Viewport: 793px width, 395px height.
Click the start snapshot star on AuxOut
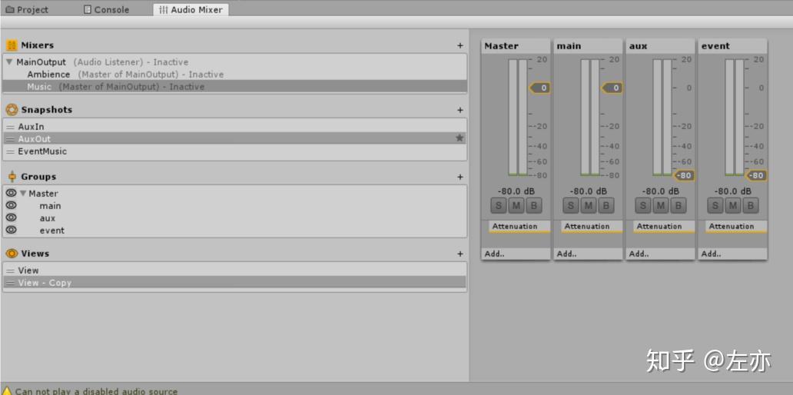click(460, 138)
